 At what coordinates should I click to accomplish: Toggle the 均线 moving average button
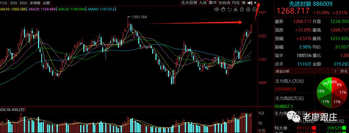click(236, 3)
